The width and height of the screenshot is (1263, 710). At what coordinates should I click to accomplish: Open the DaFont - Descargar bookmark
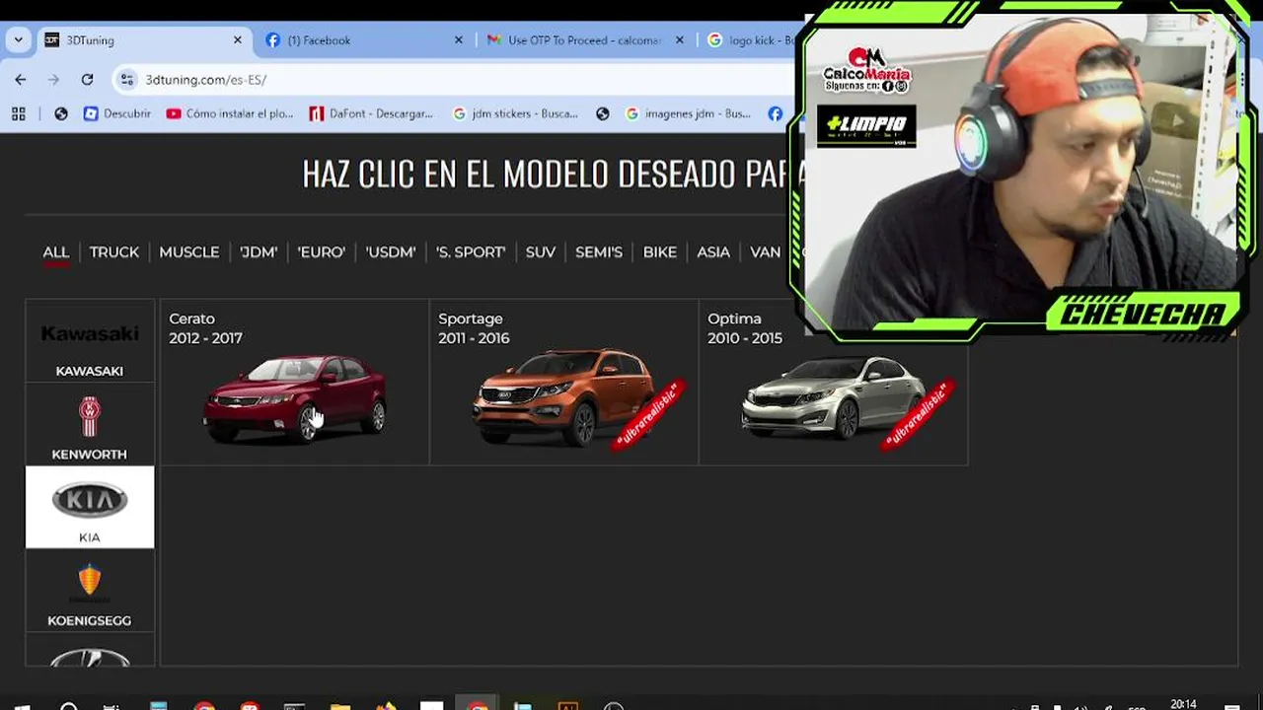[371, 113]
